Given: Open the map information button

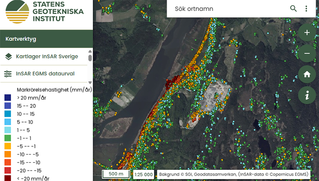Looking at the screenshot, I should [307, 95].
